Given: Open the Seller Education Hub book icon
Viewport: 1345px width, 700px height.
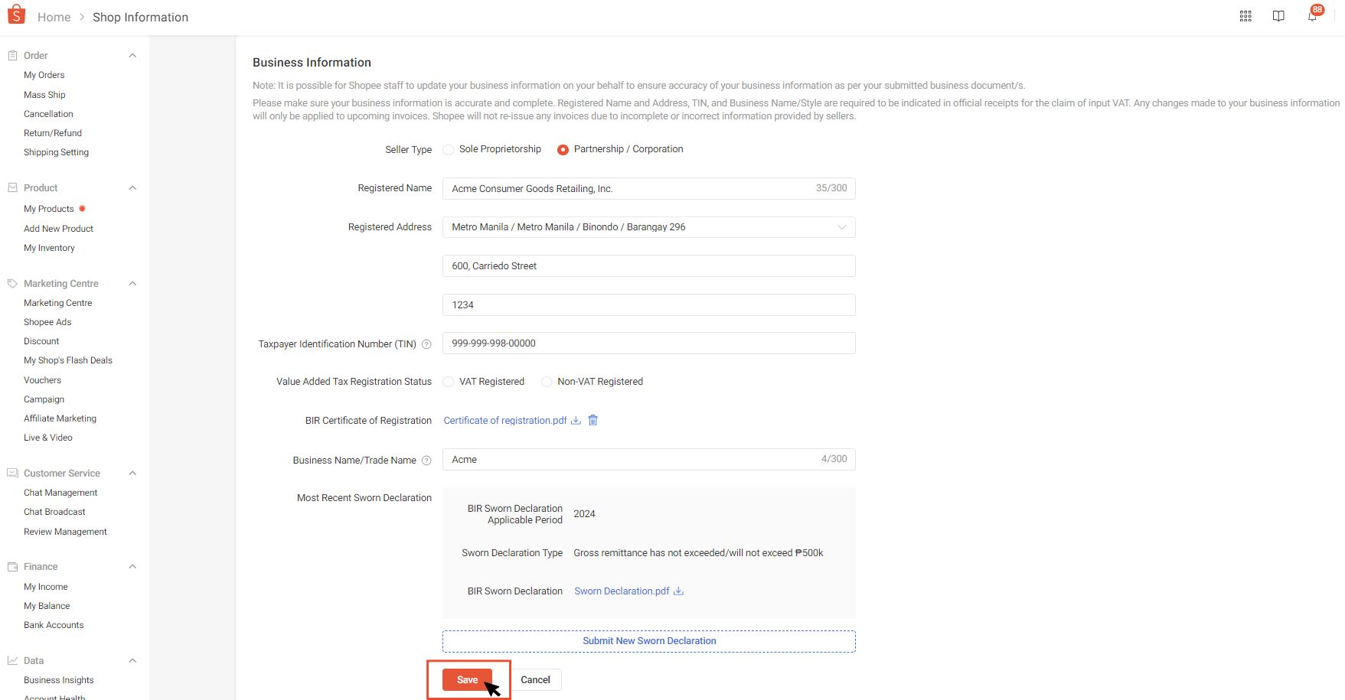Looking at the screenshot, I should pyautogui.click(x=1278, y=15).
